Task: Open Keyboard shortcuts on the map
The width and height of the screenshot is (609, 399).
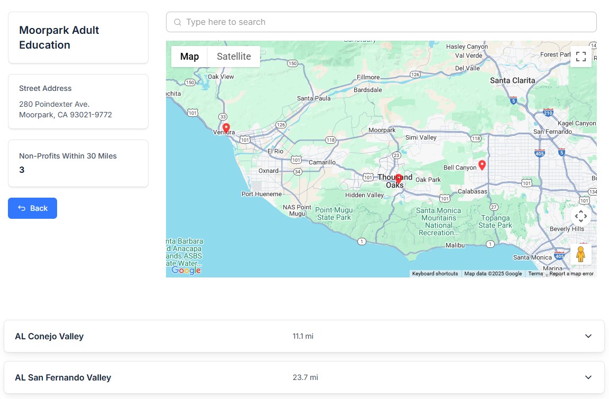Action: (435, 274)
